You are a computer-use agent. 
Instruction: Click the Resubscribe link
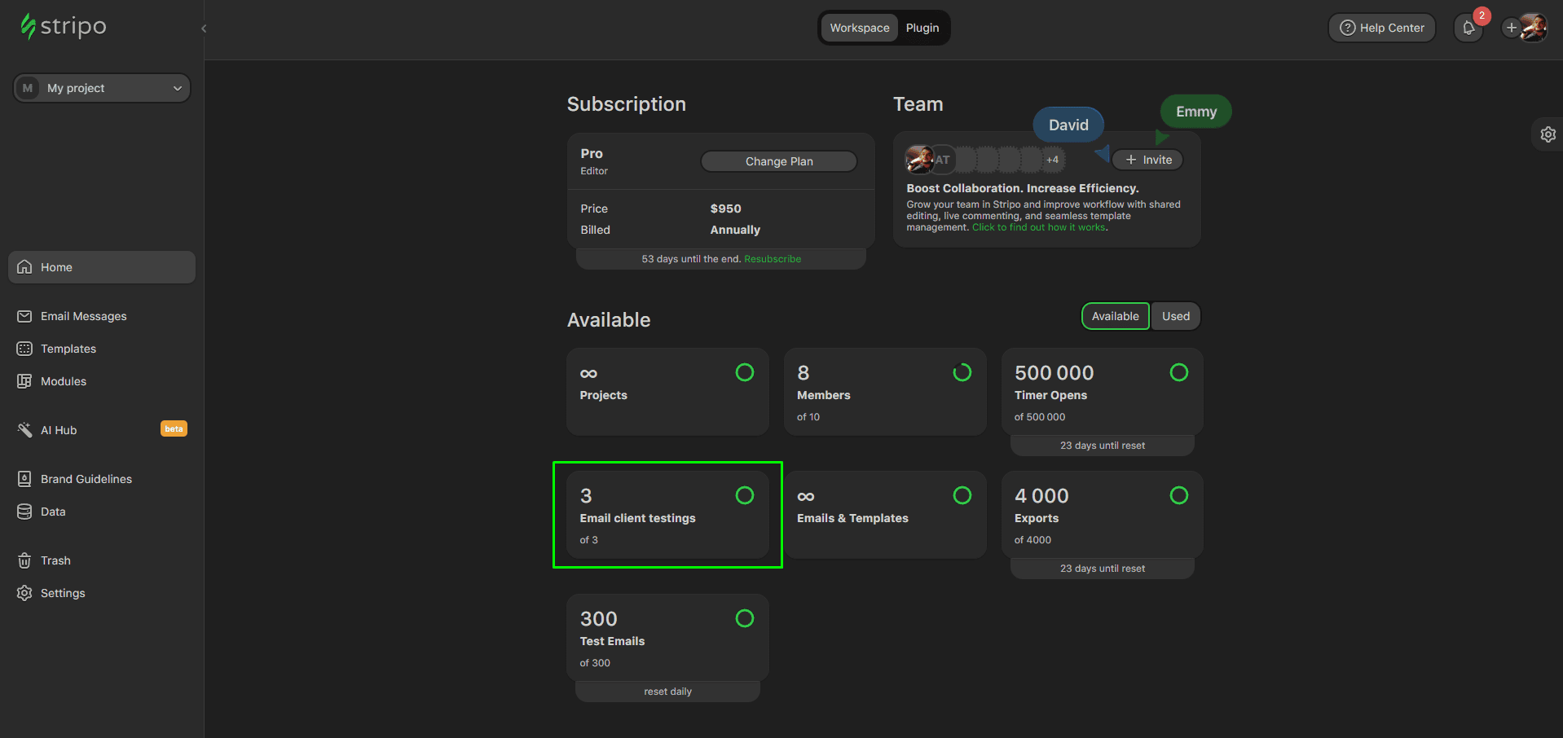(x=772, y=258)
